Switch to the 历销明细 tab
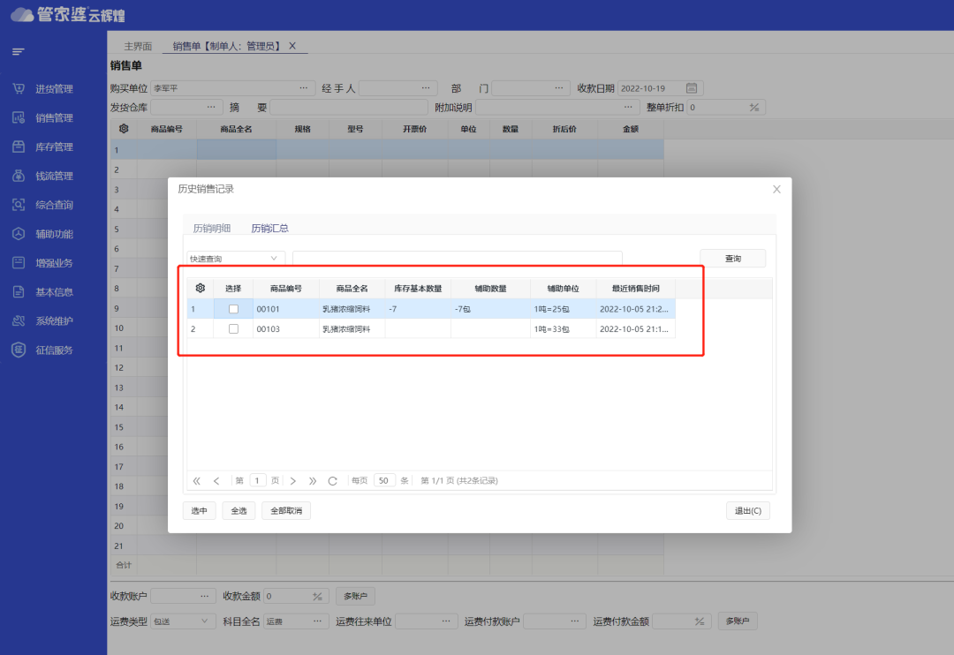954x655 pixels. point(212,228)
